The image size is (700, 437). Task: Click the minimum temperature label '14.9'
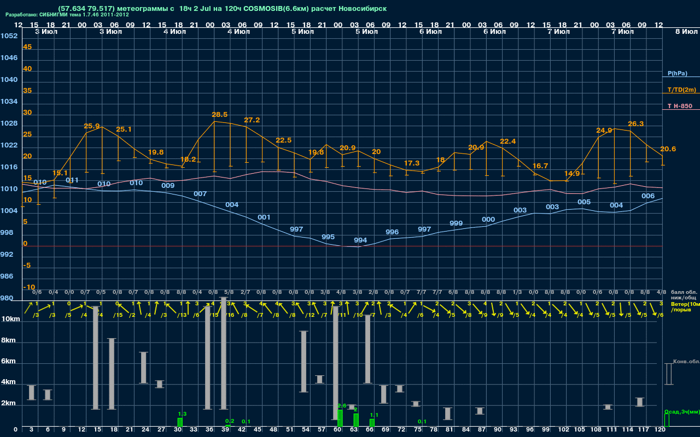coord(572,174)
